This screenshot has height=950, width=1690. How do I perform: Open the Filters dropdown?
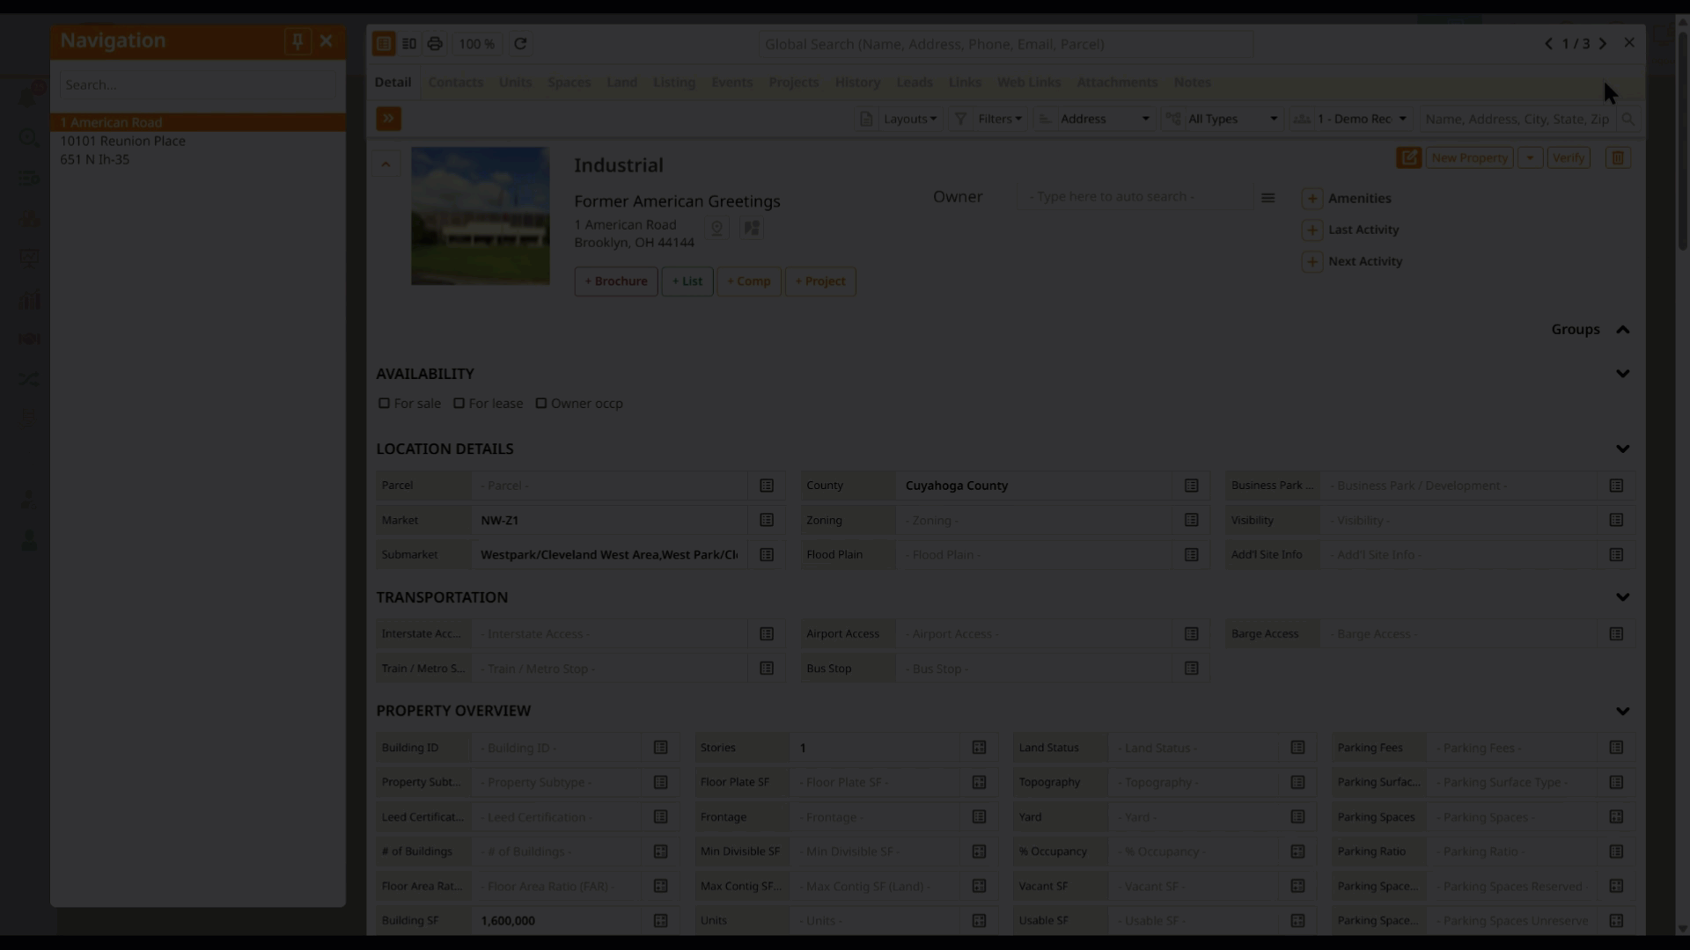988,119
